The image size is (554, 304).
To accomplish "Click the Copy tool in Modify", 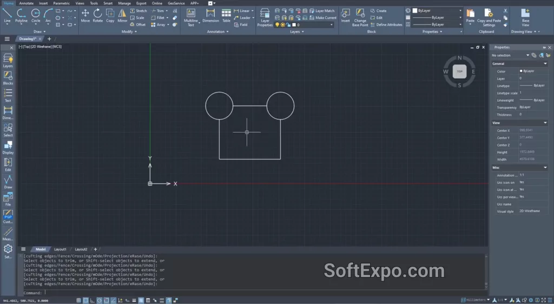I will tap(110, 16).
